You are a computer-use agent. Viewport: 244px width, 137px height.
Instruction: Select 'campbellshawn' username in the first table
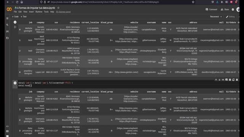(149, 30)
